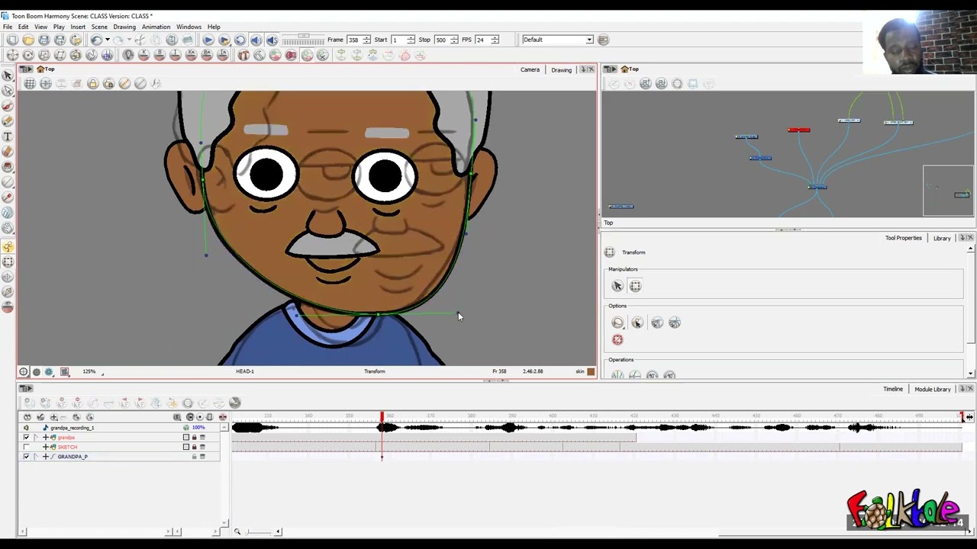Click the peg selection mode icon in Manipulators
The height and width of the screenshot is (549, 977).
(617, 286)
